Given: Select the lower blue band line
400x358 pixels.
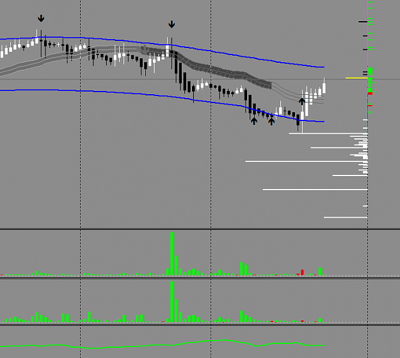Looking at the screenshot, I should 163,96.
